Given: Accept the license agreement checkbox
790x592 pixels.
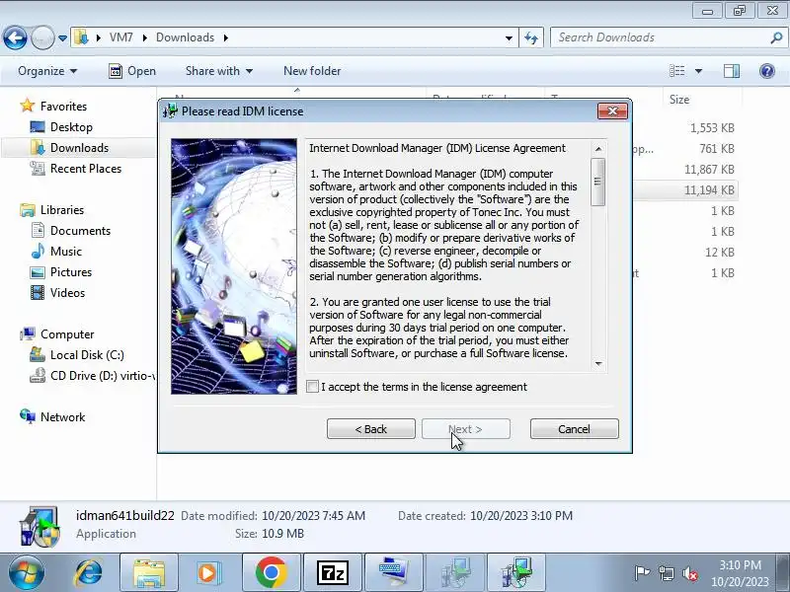Looking at the screenshot, I should coord(312,387).
